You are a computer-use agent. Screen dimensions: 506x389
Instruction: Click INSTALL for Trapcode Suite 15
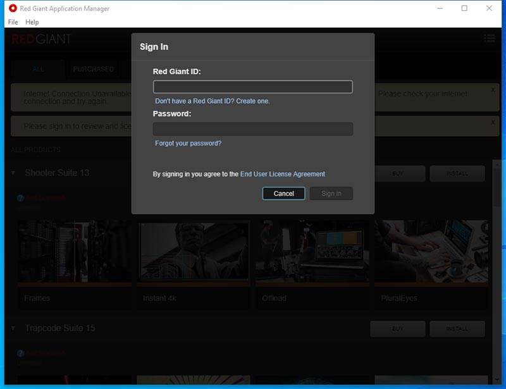pos(457,329)
